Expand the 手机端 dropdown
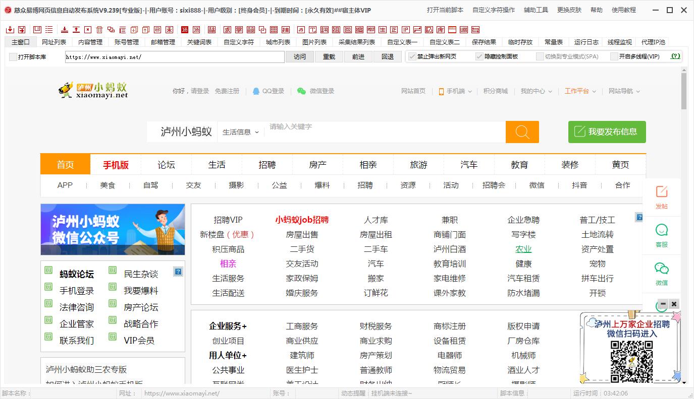Screen dimensions: 694x399 pos(455,91)
